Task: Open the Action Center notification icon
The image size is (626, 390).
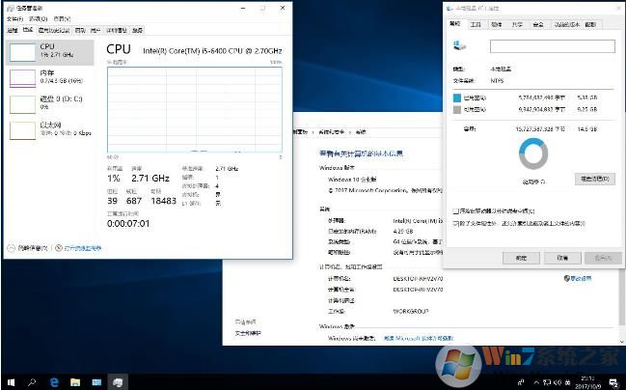Action: pyautogui.click(x=613, y=382)
